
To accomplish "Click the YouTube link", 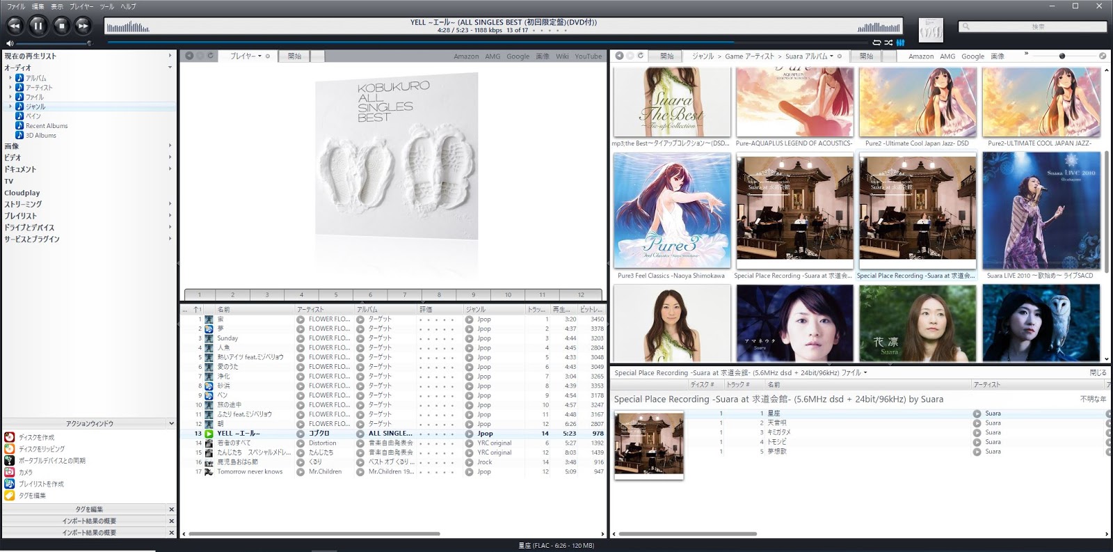I will [588, 56].
